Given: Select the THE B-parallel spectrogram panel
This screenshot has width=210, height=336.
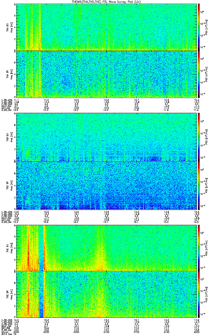Looking at the screenshot, I should click(x=106, y=295).
